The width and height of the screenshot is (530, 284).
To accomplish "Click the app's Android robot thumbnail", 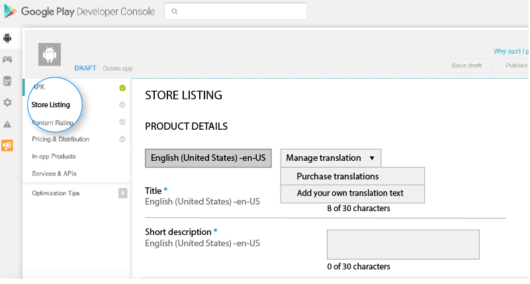I will pos(50,54).
